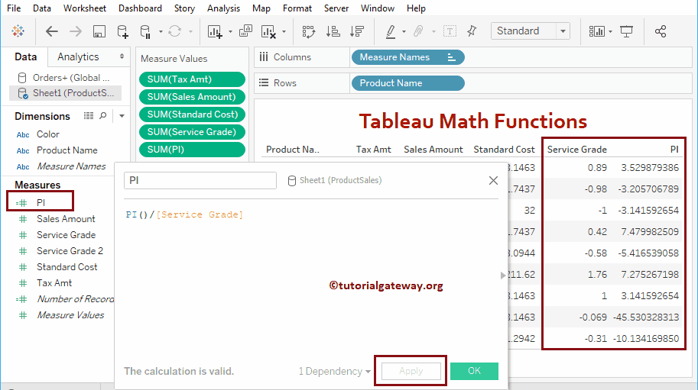This screenshot has width=698, height=390.
Task: Expand the Show Me cards dropdown arrow
Action: [x=610, y=31]
